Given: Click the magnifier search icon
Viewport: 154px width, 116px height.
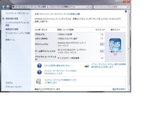Looking at the screenshot, I should (x=128, y=7).
